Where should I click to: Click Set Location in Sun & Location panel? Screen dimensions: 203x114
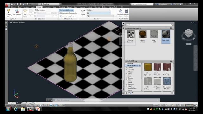pos(40,10)
